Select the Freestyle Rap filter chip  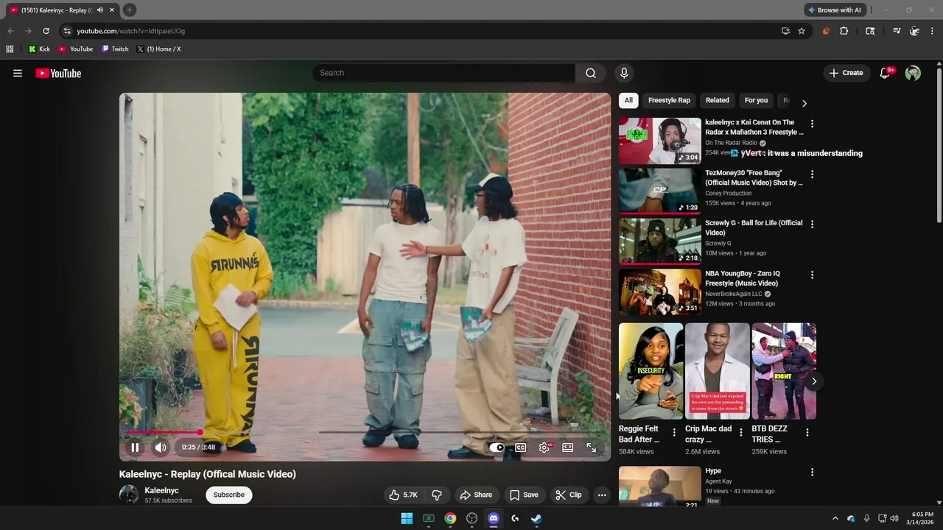tap(669, 100)
